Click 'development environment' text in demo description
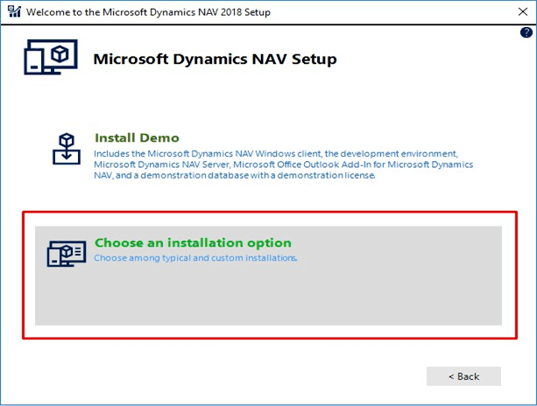Viewport: 537px width, 406px height. [378, 152]
